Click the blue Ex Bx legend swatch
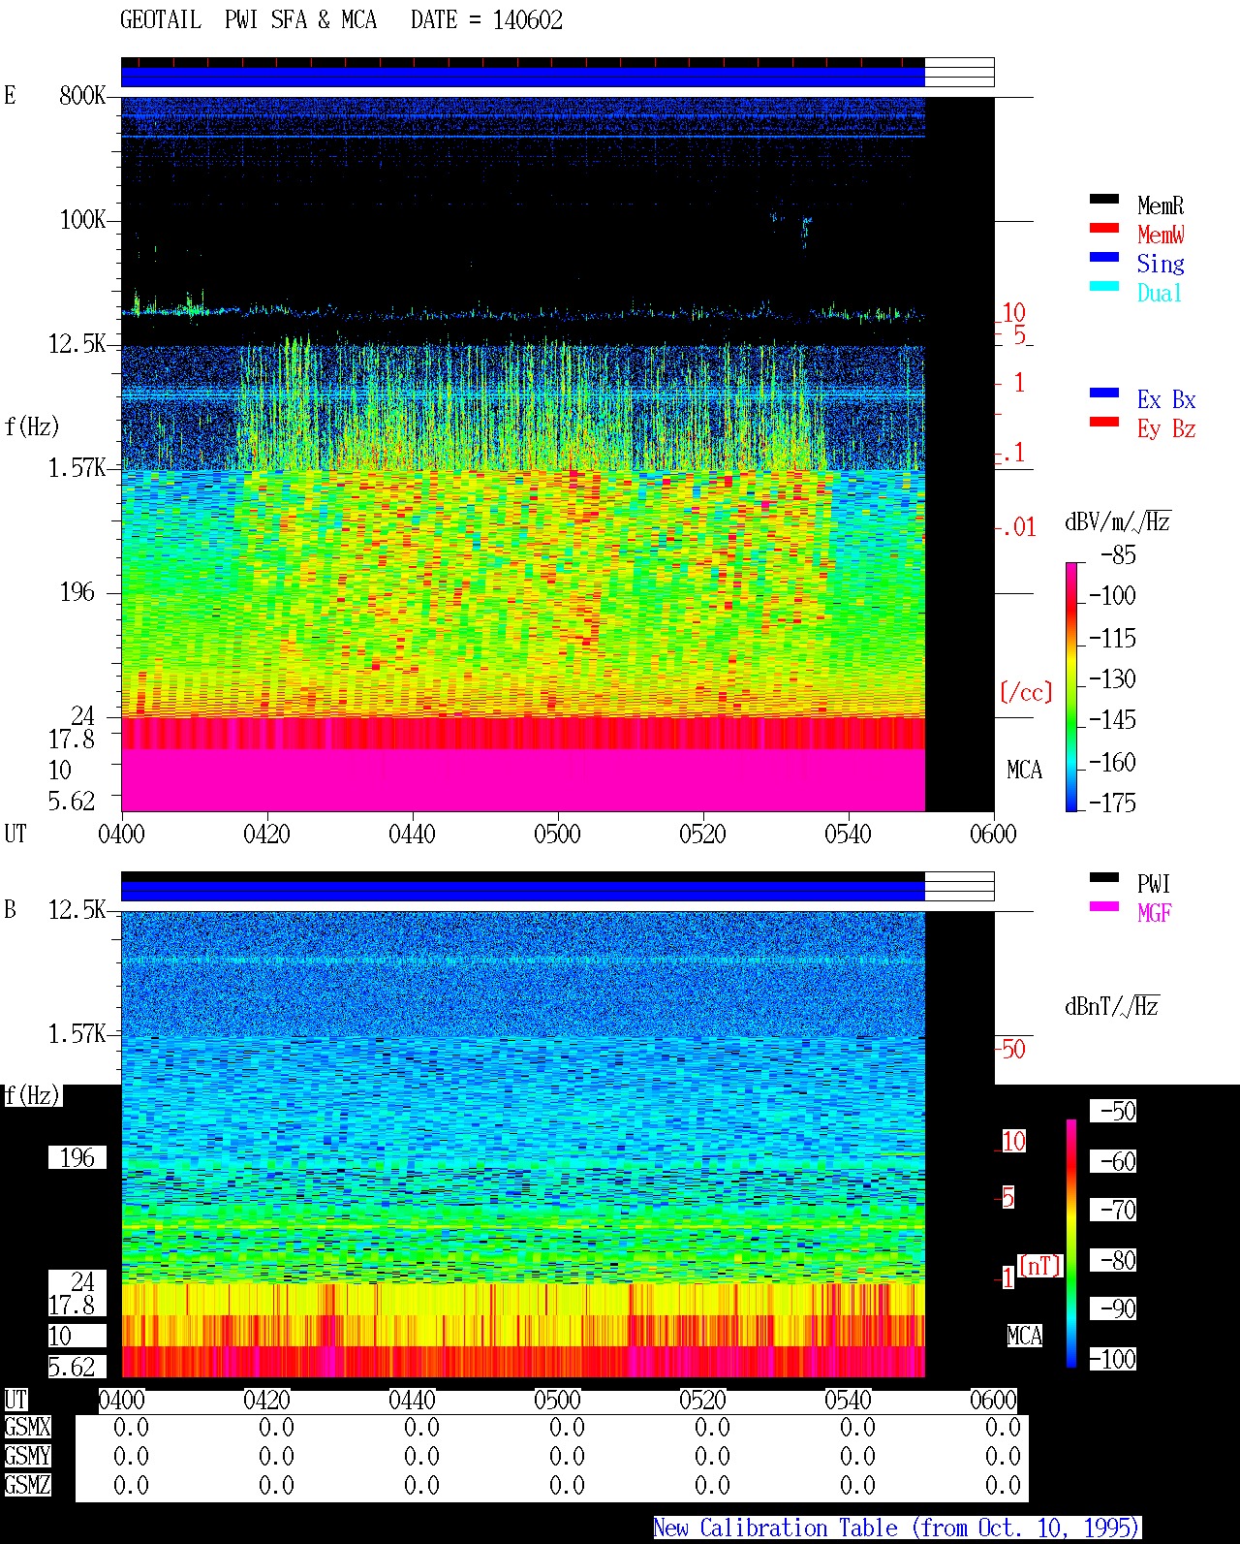Viewport: 1240px width, 1544px height. [x=1104, y=393]
